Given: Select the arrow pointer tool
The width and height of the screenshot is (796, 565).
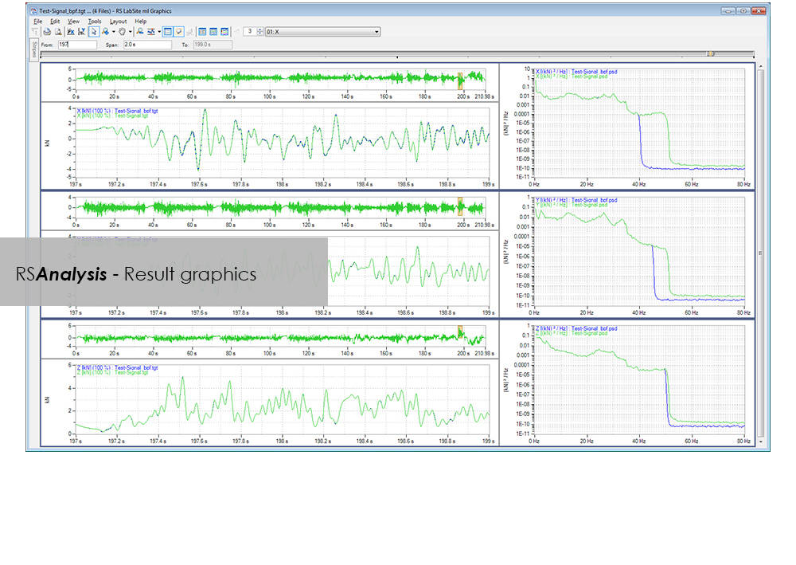Looking at the screenshot, I should 94,32.
